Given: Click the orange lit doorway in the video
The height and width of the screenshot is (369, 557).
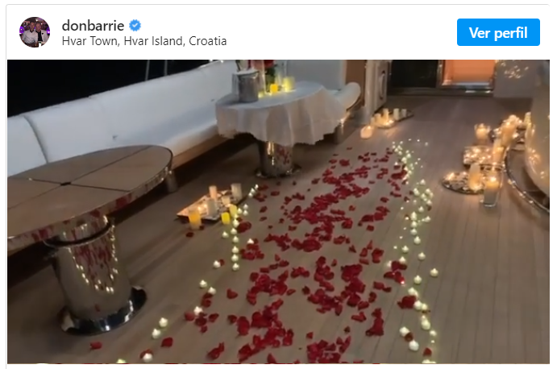Looking at the screenshot, I should [468, 73].
